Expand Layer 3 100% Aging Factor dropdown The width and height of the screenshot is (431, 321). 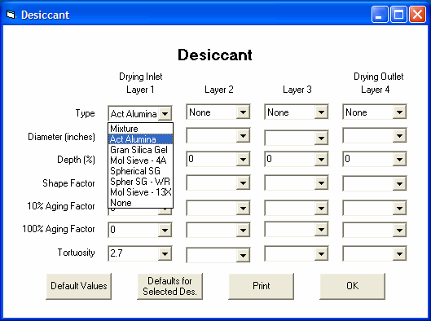coord(321,230)
